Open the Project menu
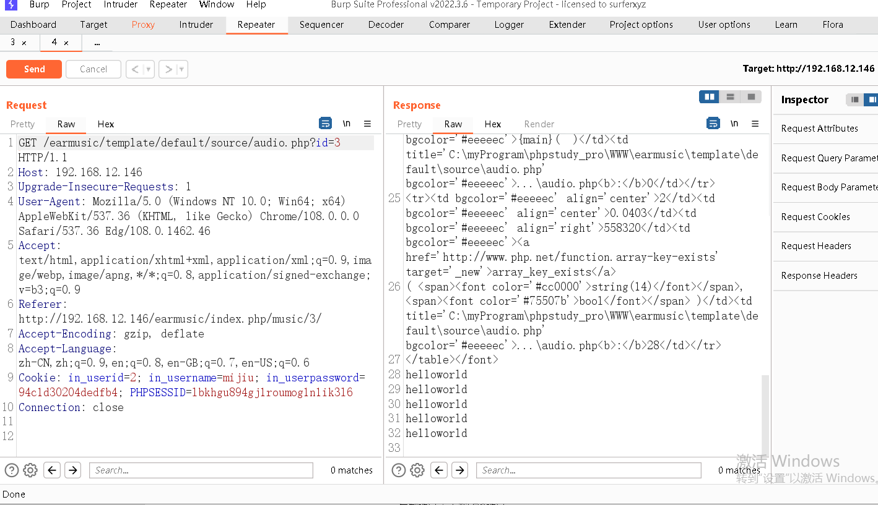The height and width of the screenshot is (505, 878). (x=77, y=4)
